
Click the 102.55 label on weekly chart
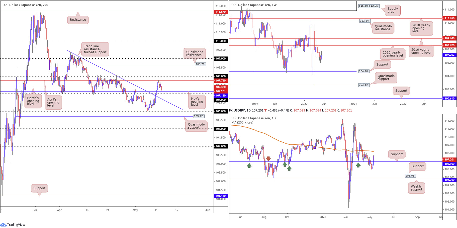(x=363, y=85)
